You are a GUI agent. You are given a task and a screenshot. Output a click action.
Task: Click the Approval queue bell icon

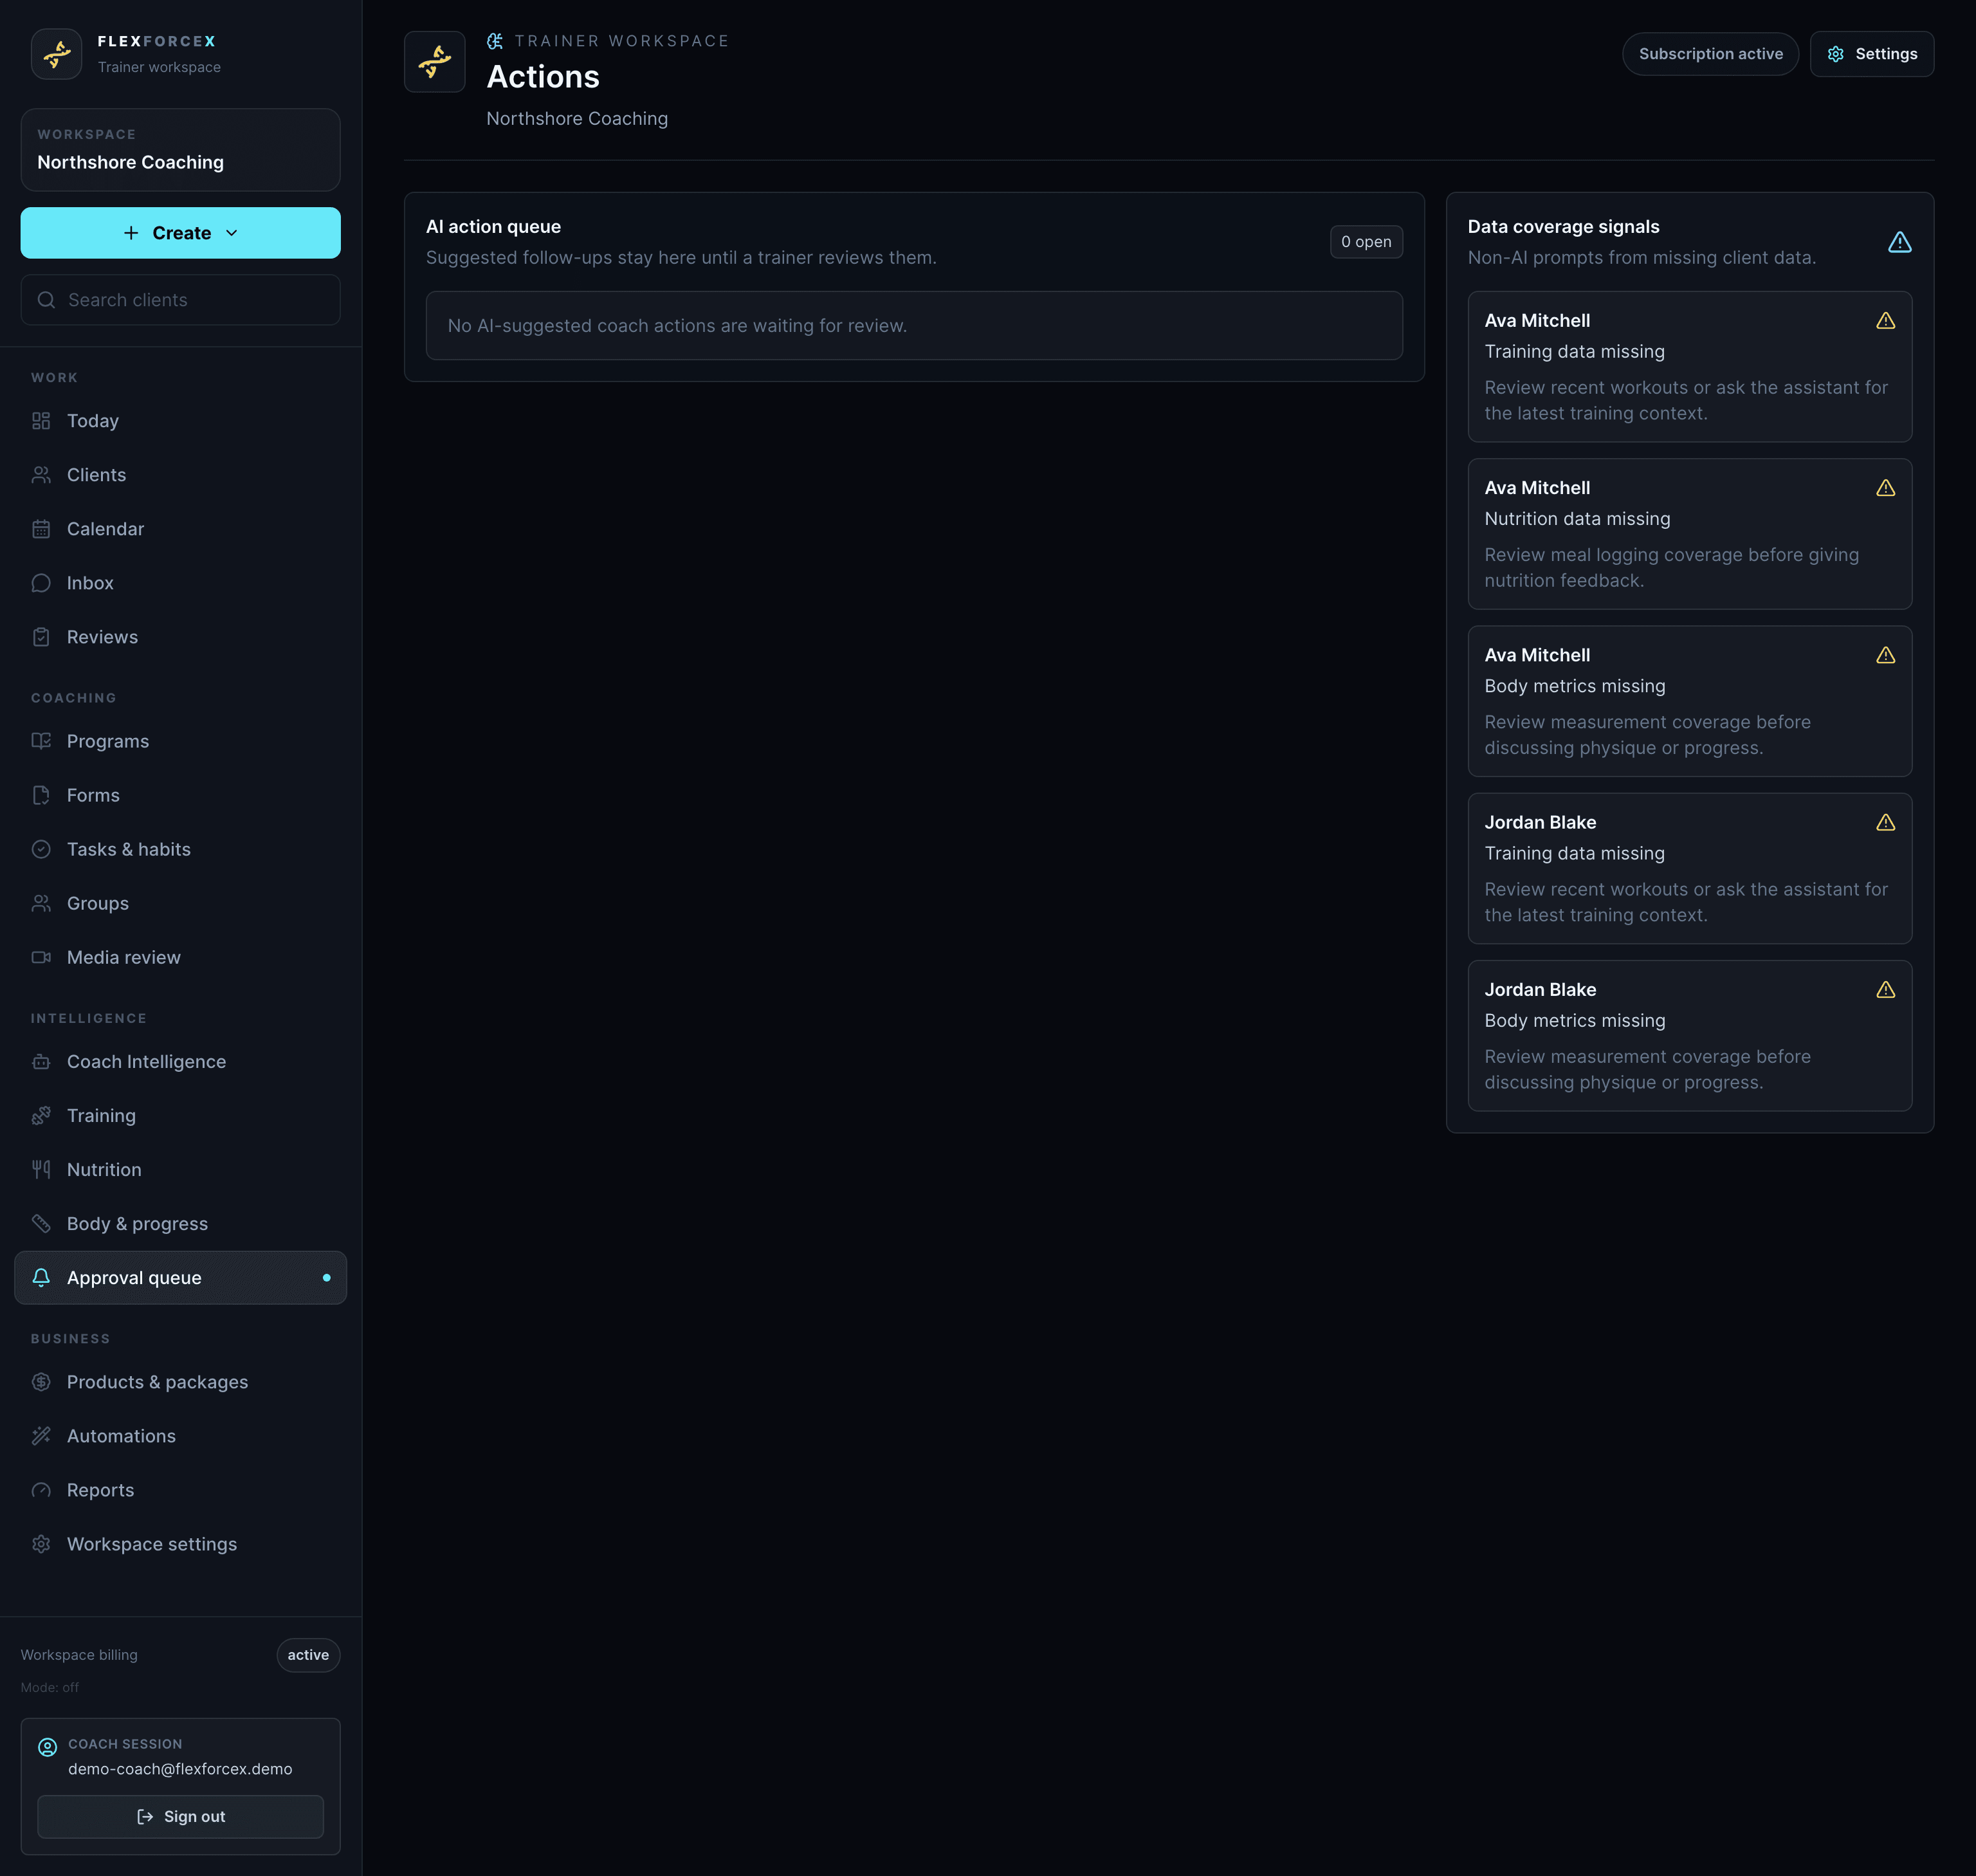pyautogui.click(x=41, y=1278)
